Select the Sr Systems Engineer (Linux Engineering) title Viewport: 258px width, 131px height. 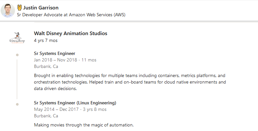[75, 103]
